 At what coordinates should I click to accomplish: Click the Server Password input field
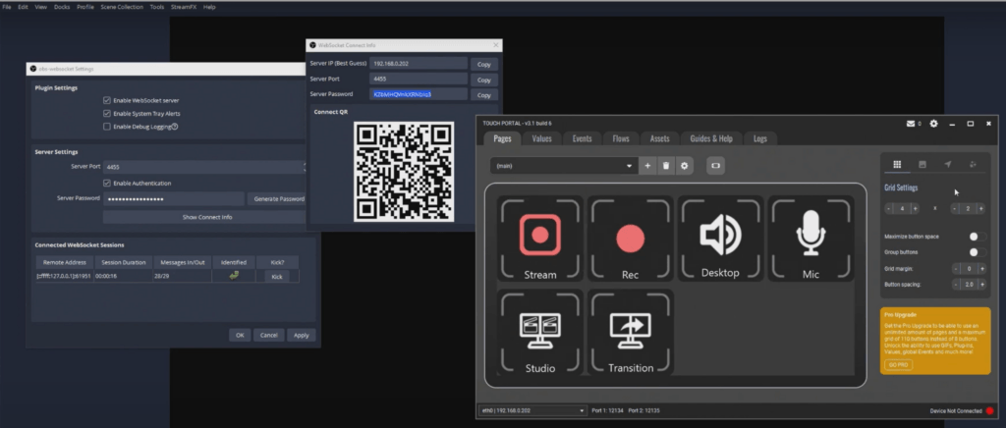(x=174, y=199)
